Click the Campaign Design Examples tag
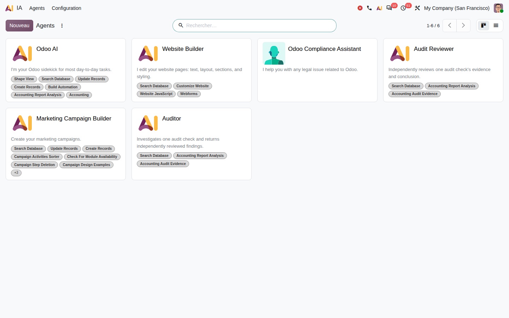The image size is (509, 318). 86,165
